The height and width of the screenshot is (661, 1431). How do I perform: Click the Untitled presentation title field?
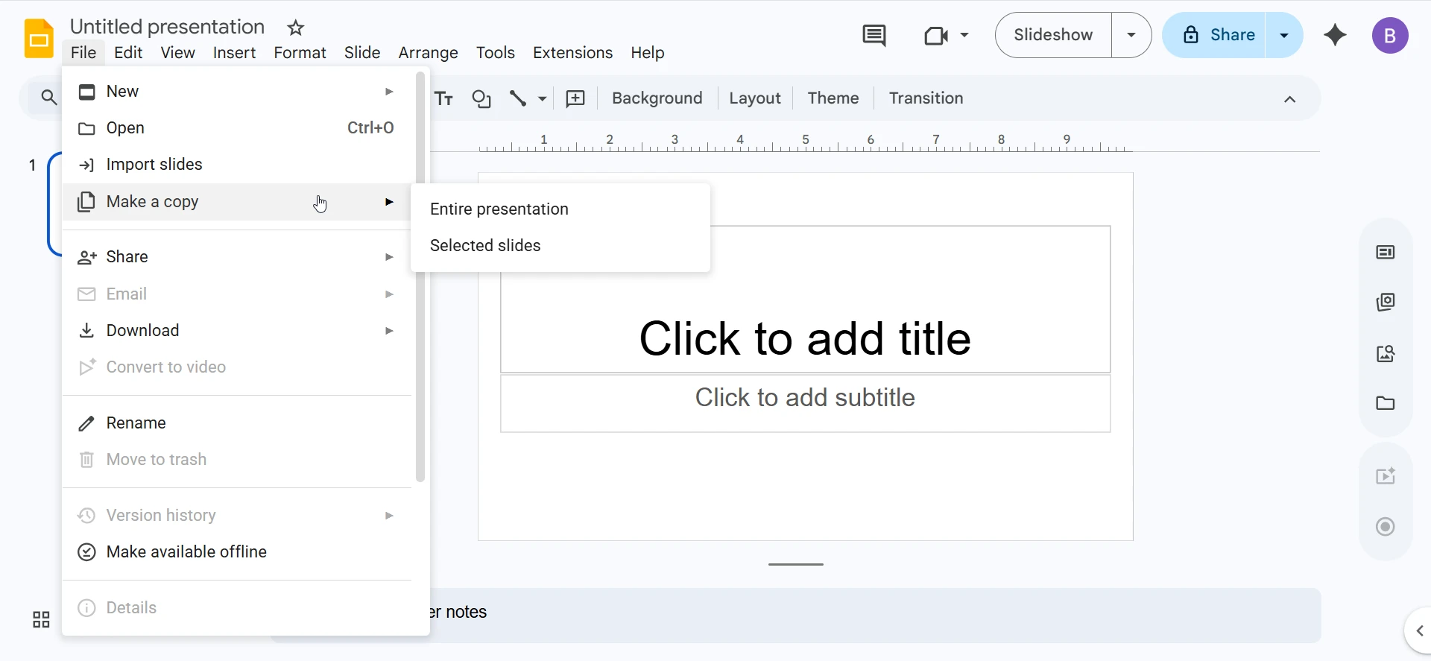pyautogui.click(x=168, y=27)
